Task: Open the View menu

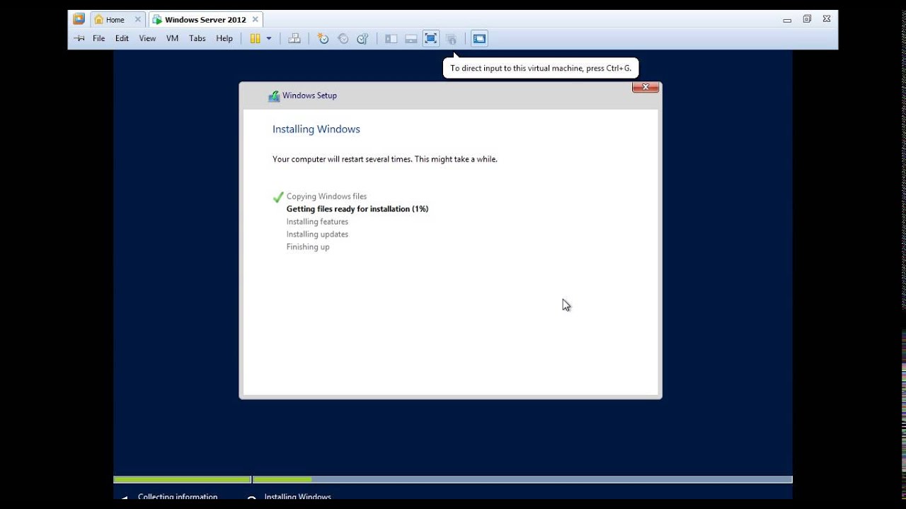Action: pyautogui.click(x=147, y=38)
